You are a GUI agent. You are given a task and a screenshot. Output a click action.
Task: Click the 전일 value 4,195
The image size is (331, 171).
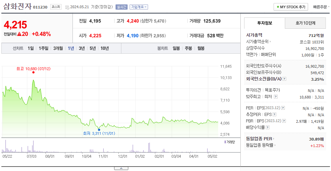pos(95,21)
